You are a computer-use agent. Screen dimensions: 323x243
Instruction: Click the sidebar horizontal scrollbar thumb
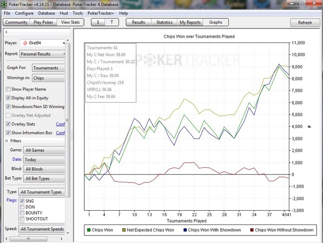click(x=29, y=239)
